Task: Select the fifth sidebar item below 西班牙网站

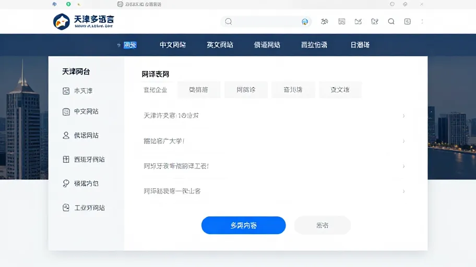Action: pos(86,184)
